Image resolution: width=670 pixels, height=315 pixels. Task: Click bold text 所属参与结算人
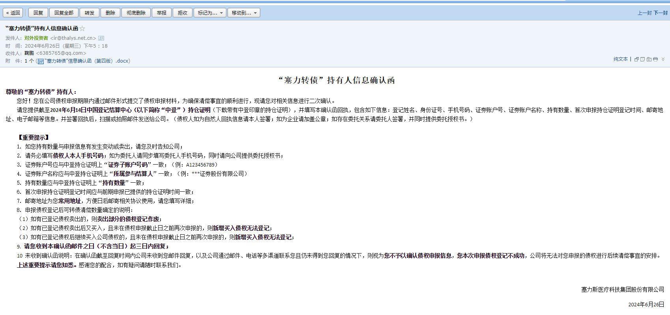click(x=133, y=174)
